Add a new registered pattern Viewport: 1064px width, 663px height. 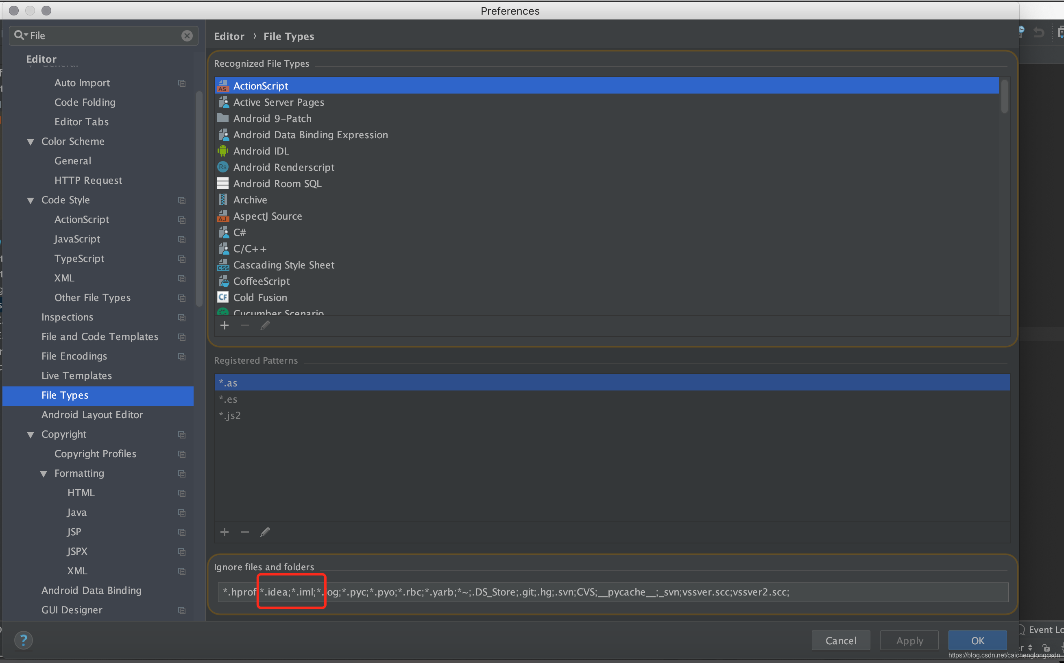coord(225,532)
